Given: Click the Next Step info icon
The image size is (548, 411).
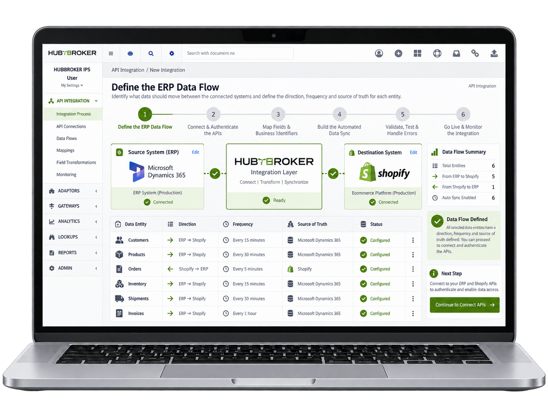Looking at the screenshot, I should [434, 273].
